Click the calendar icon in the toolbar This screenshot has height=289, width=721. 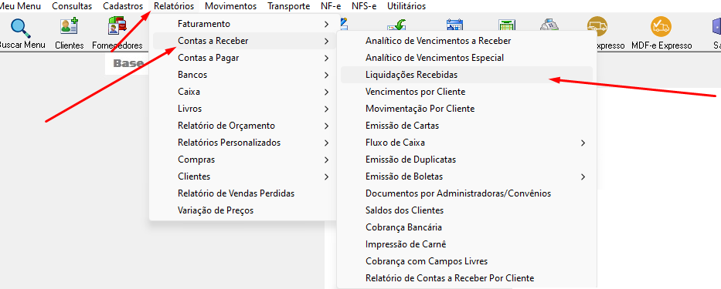pos(455,27)
